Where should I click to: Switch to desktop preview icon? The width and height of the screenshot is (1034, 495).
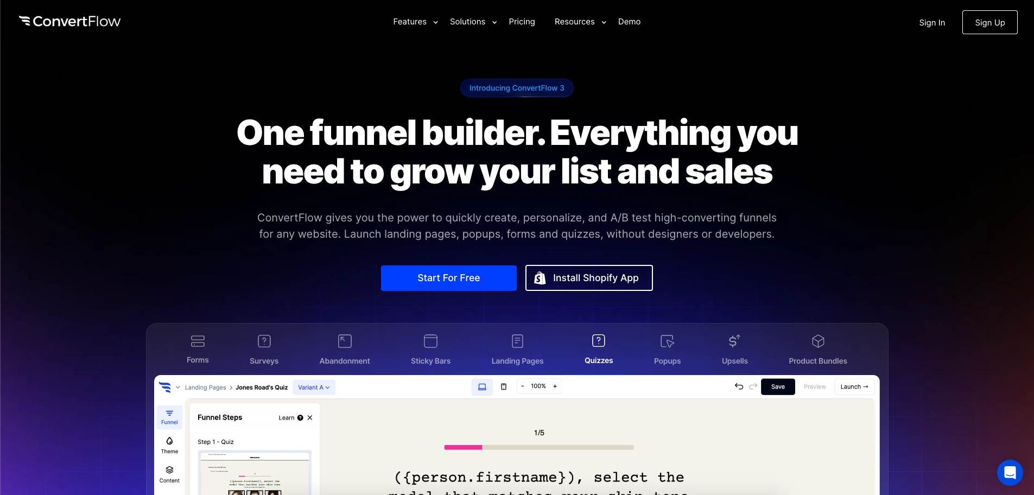pyautogui.click(x=482, y=386)
